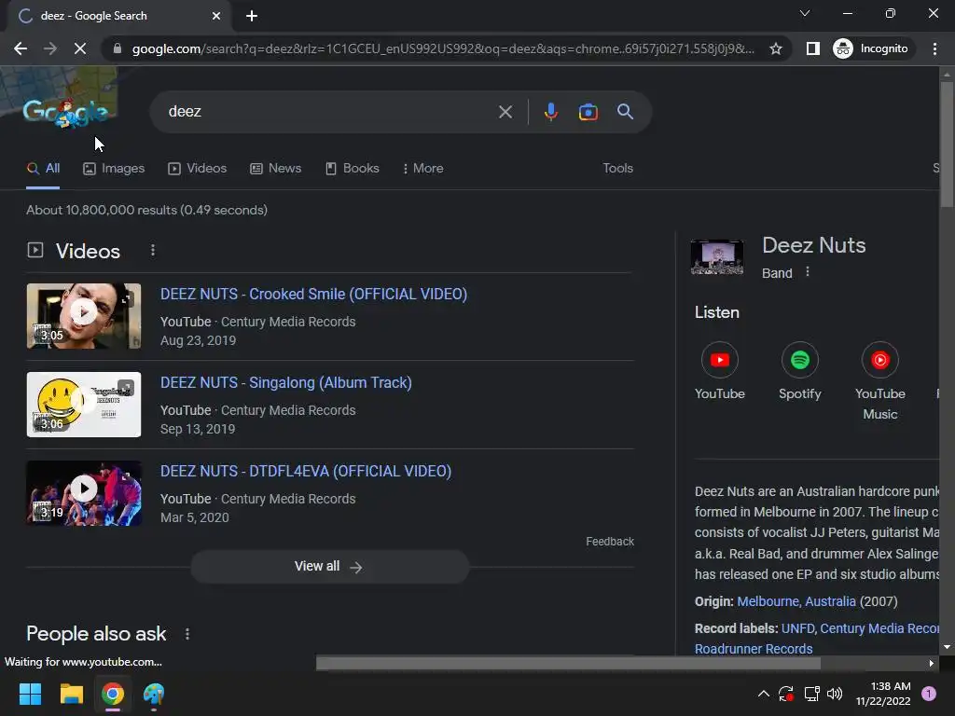955x716 pixels.
Task: Open a new browser tab
Action: click(252, 16)
